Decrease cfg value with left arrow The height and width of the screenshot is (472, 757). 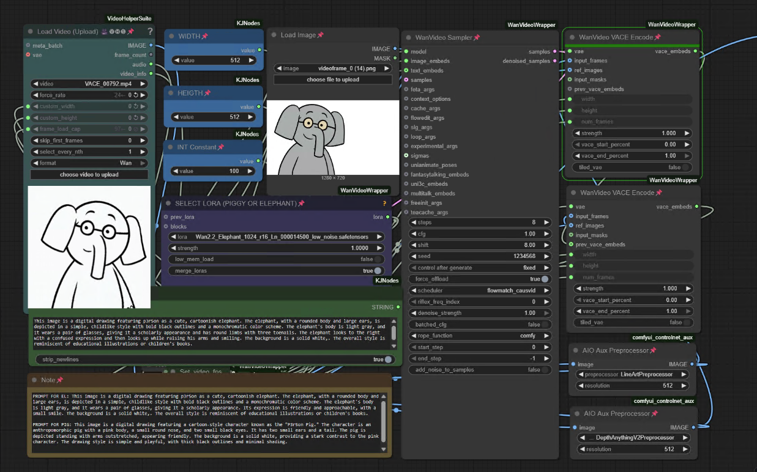[x=414, y=234]
